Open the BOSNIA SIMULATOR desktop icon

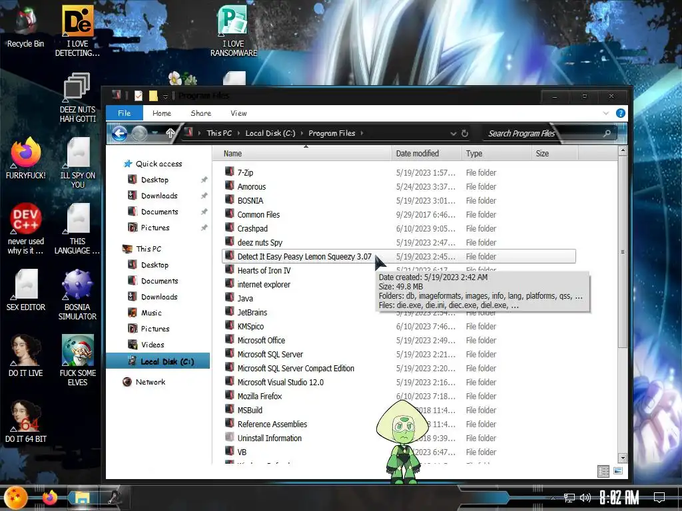coord(77,295)
